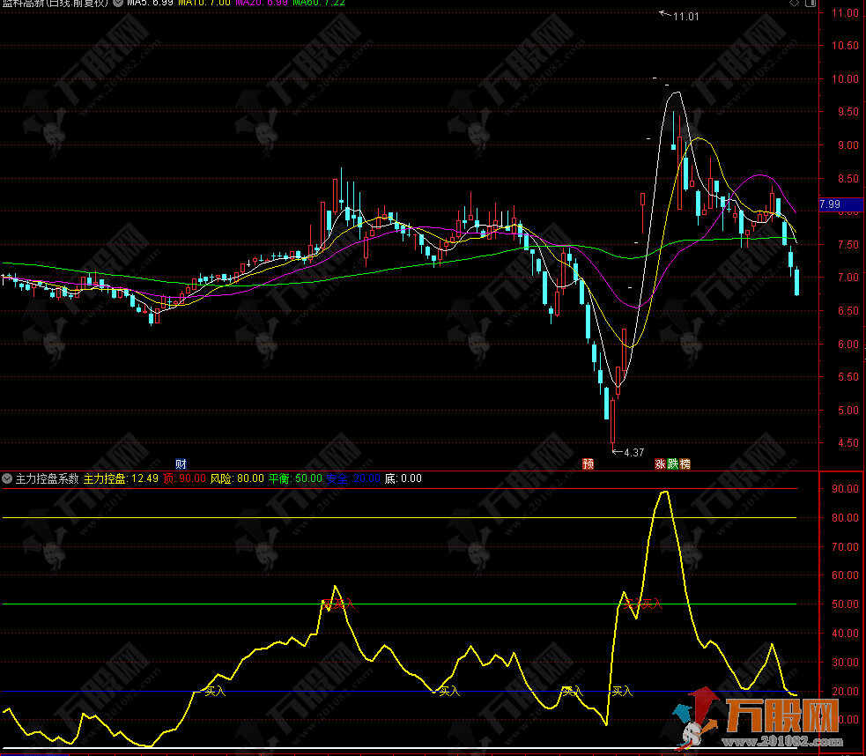This screenshot has width=866, height=756.
Task: Click the red 顶: 90.00 label
Action: pos(184,478)
